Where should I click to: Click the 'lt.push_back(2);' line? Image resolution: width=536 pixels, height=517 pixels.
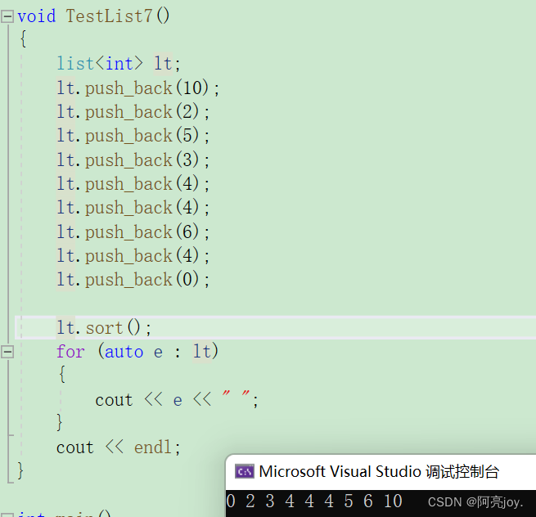pyautogui.click(x=133, y=112)
